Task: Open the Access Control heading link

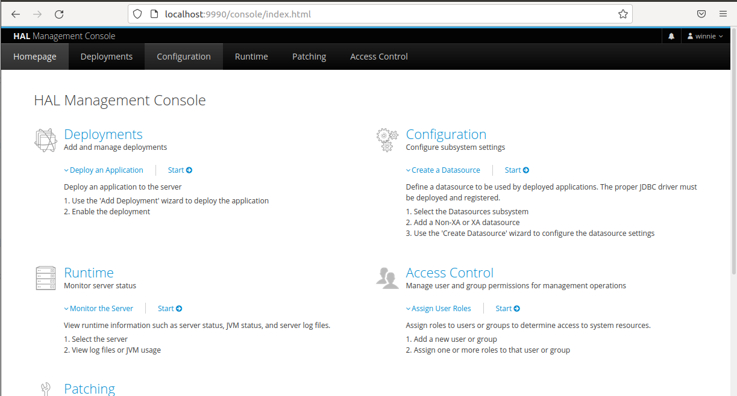Action: point(450,273)
